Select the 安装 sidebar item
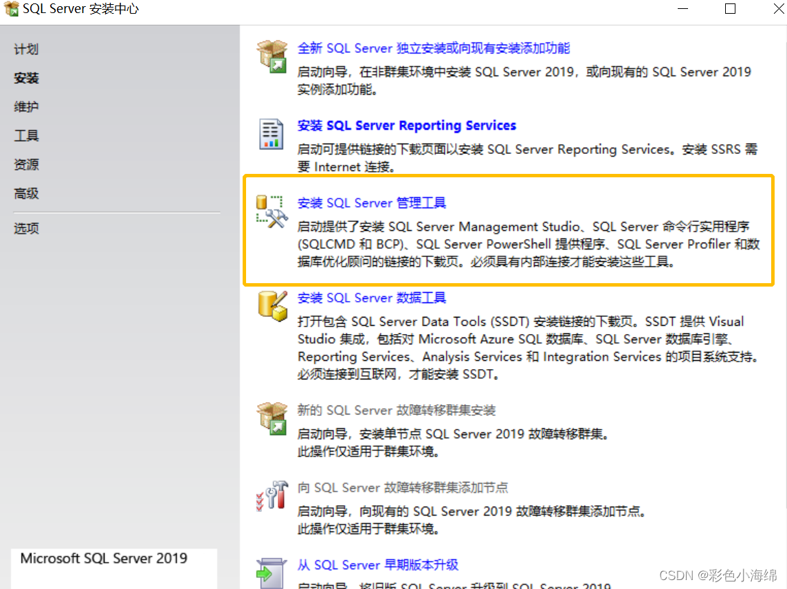The image size is (787, 589). [26, 78]
